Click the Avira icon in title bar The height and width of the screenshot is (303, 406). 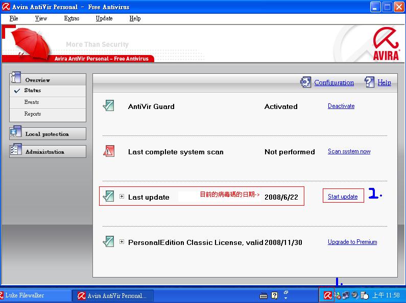click(x=6, y=7)
